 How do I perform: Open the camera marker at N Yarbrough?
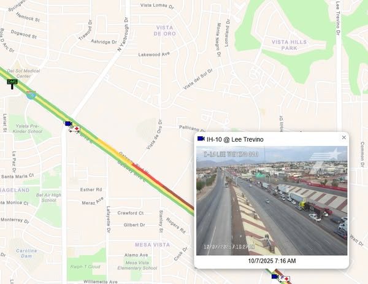pos(69,123)
